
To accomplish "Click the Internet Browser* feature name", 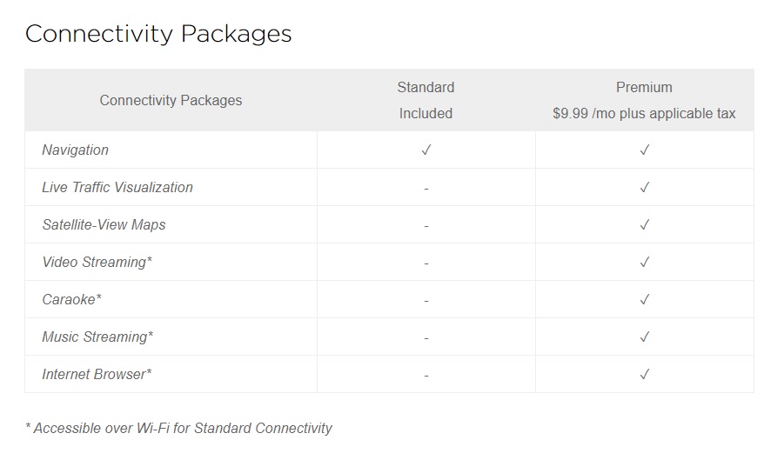I will point(97,375).
